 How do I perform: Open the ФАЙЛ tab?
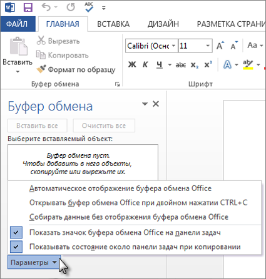[x=17, y=24]
